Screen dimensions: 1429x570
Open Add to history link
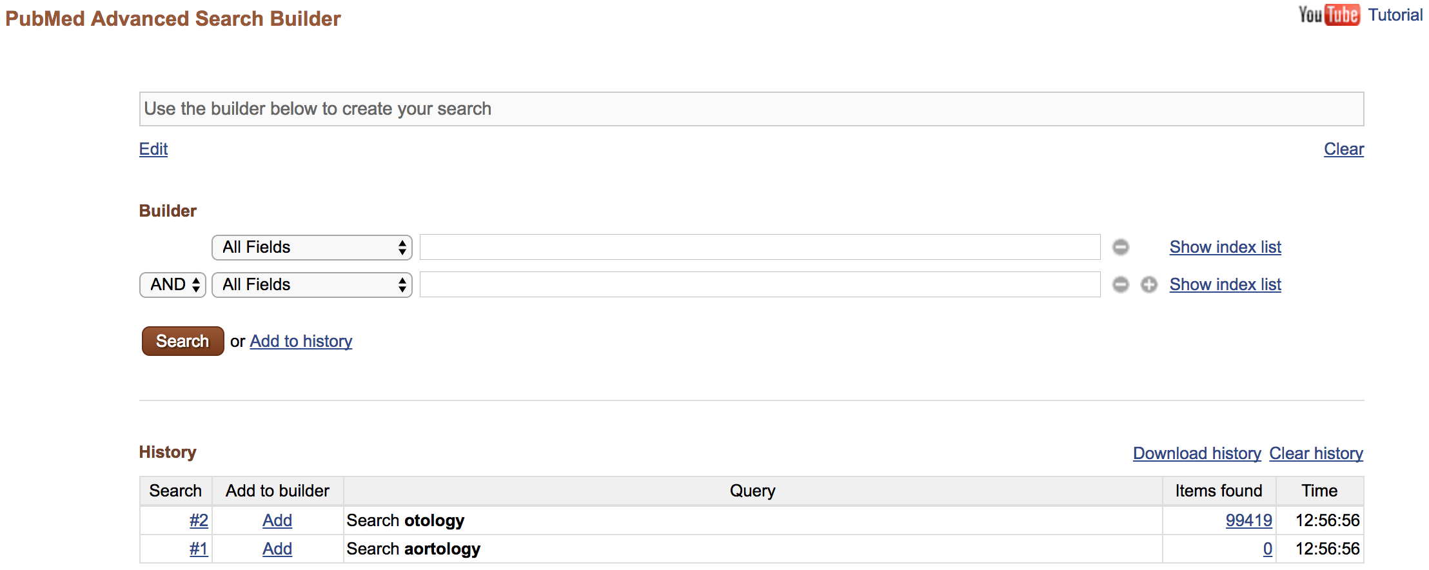[x=301, y=340]
